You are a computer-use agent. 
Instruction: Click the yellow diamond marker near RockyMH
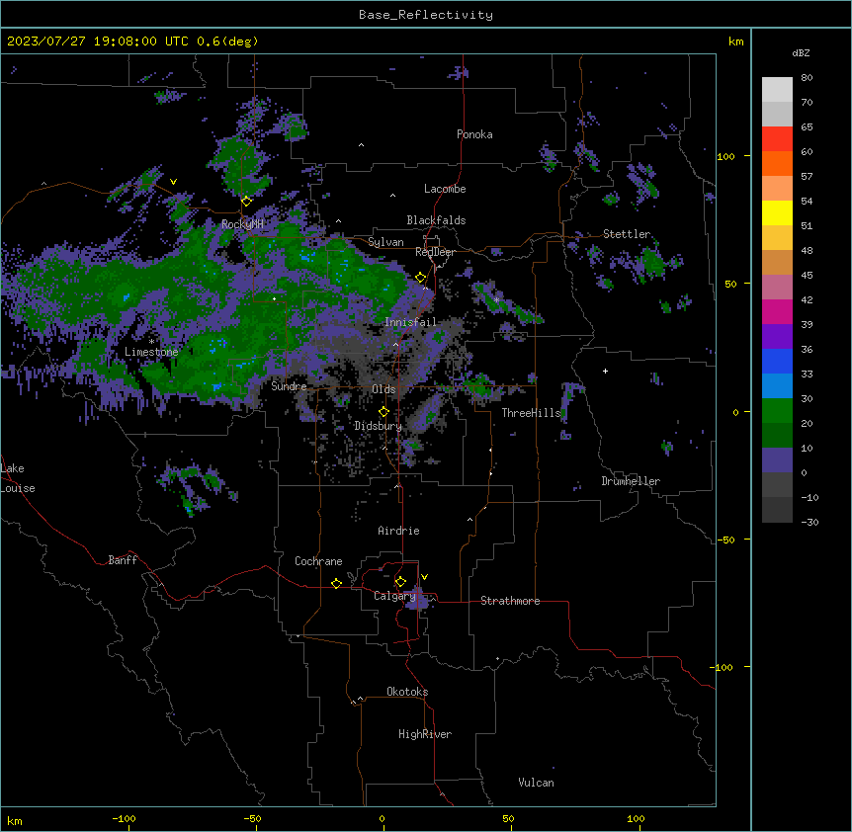pos(246,202)
